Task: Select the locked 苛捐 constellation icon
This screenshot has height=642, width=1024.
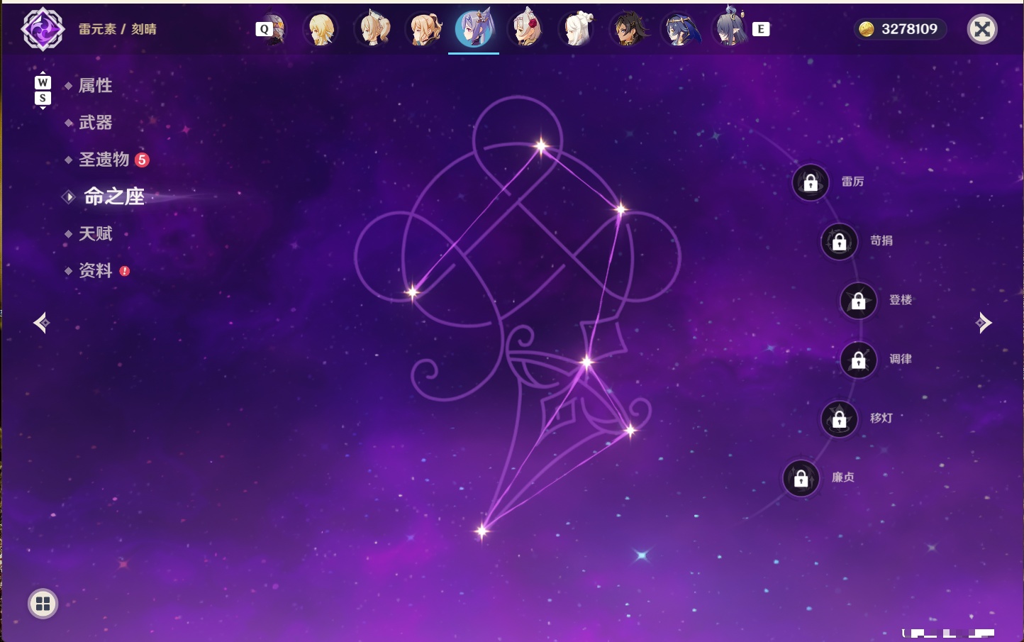Action: tap(840, 241)
